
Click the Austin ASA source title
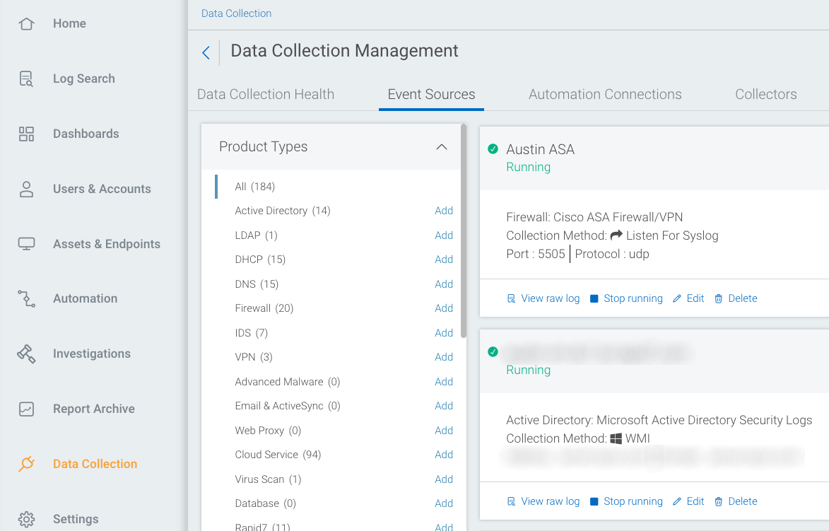click(x=541, y=150)
